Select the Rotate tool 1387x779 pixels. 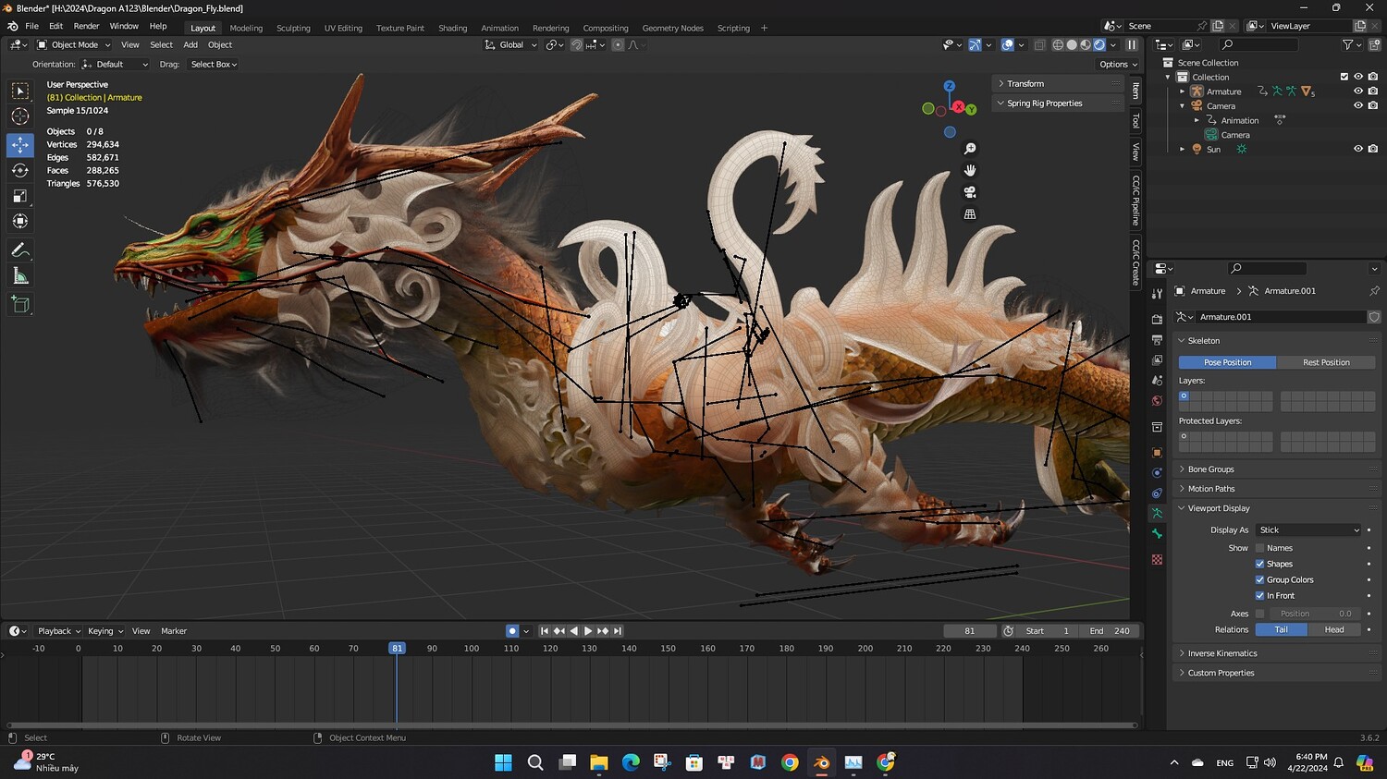20,170
